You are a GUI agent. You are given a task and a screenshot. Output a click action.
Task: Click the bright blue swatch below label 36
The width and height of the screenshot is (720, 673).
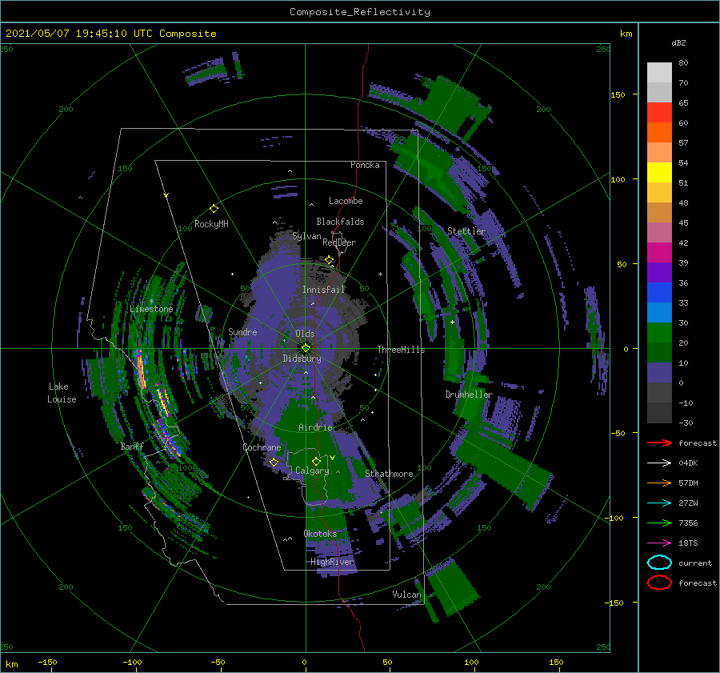click(659, 292)
